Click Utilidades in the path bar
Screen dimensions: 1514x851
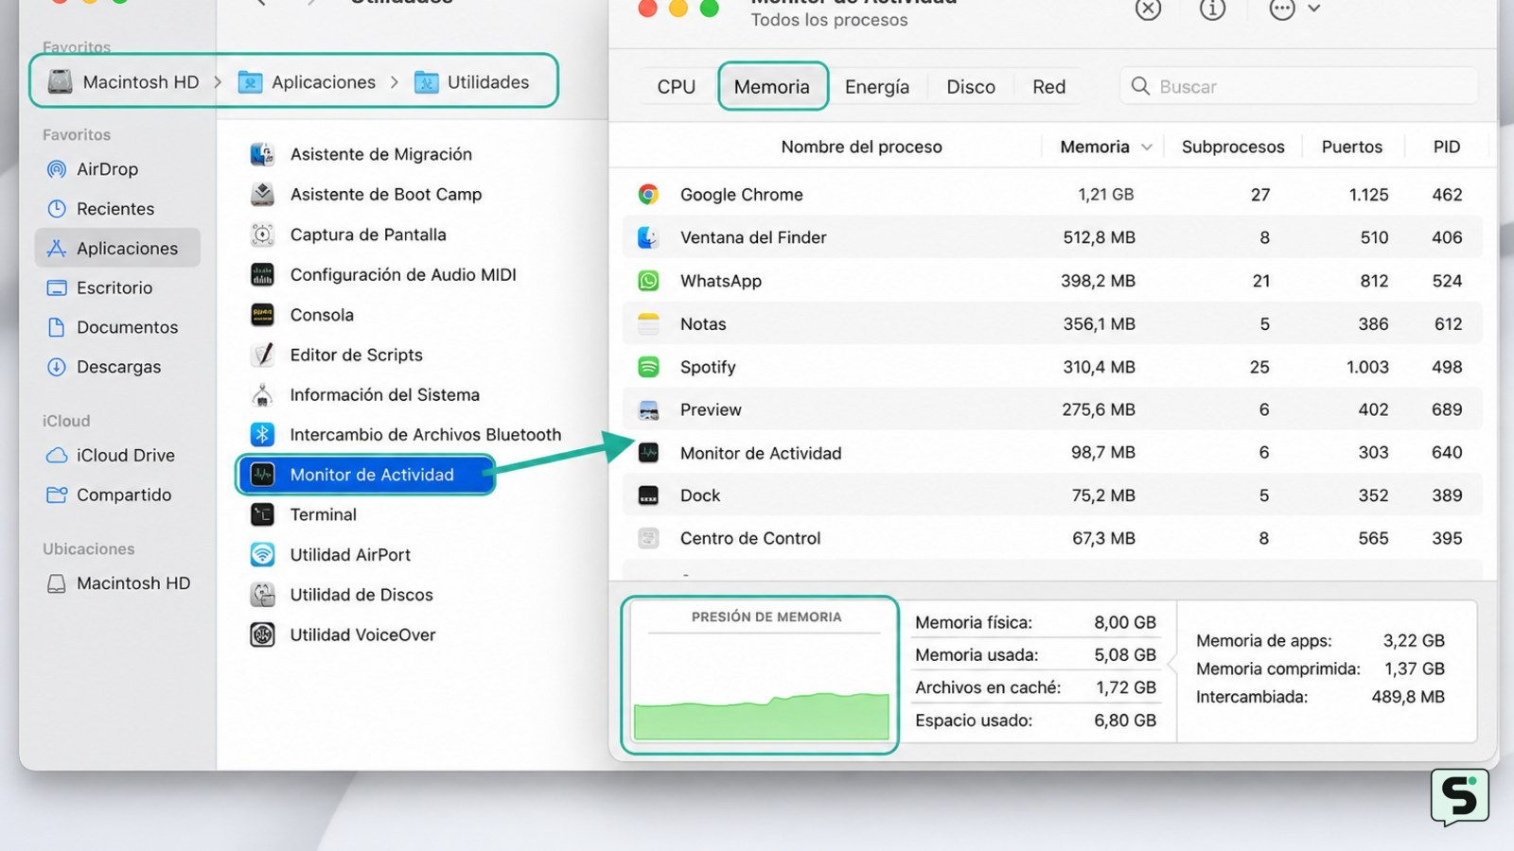[472, 82]
